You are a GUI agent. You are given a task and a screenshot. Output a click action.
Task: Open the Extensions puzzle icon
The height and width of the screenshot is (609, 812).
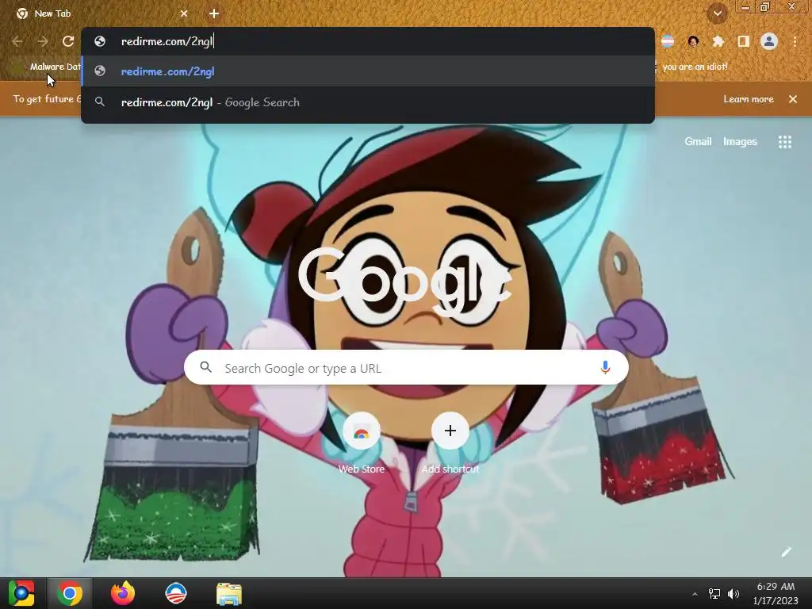pos(718,41)
